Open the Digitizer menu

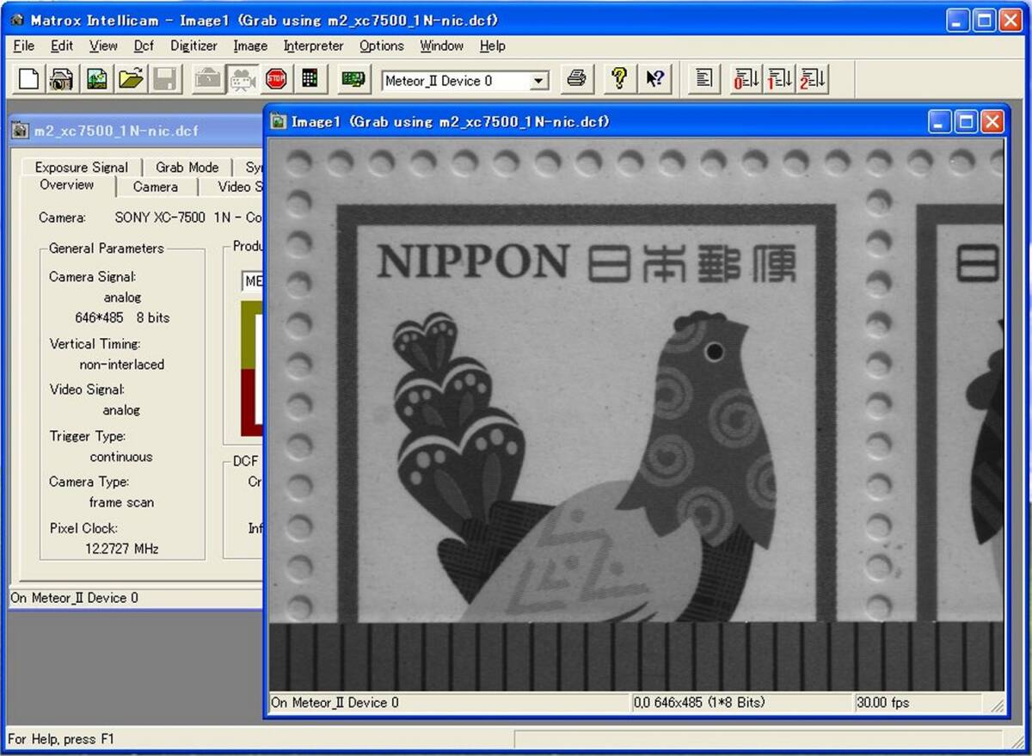click(x=193, y=46)
